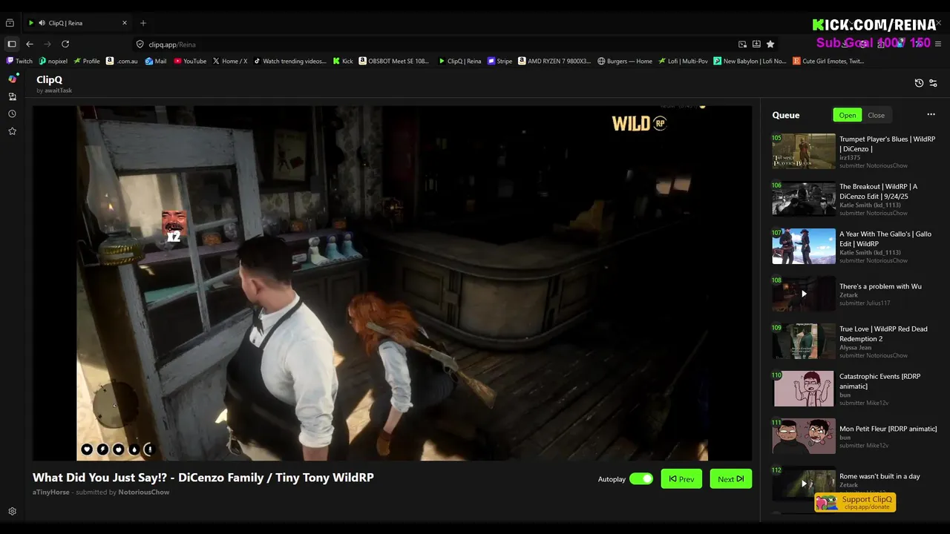Image resolution: width=950 pixels, height=534 pixels.
Task: Open sidebar bookmarks star icon
Action: tap(12, 131)
